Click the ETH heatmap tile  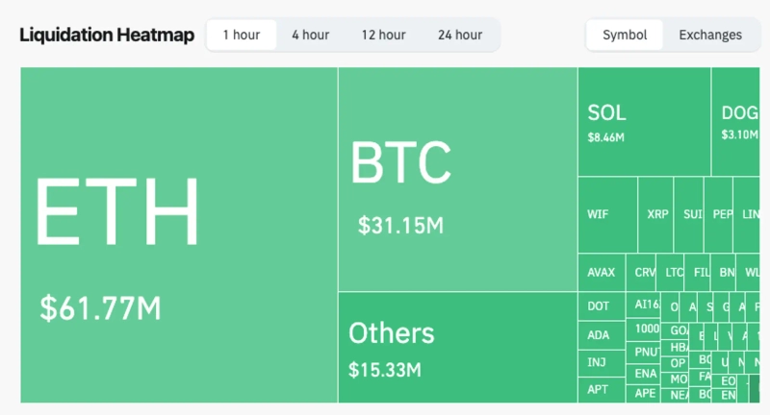pyautogui.click(x=178, y=235)
